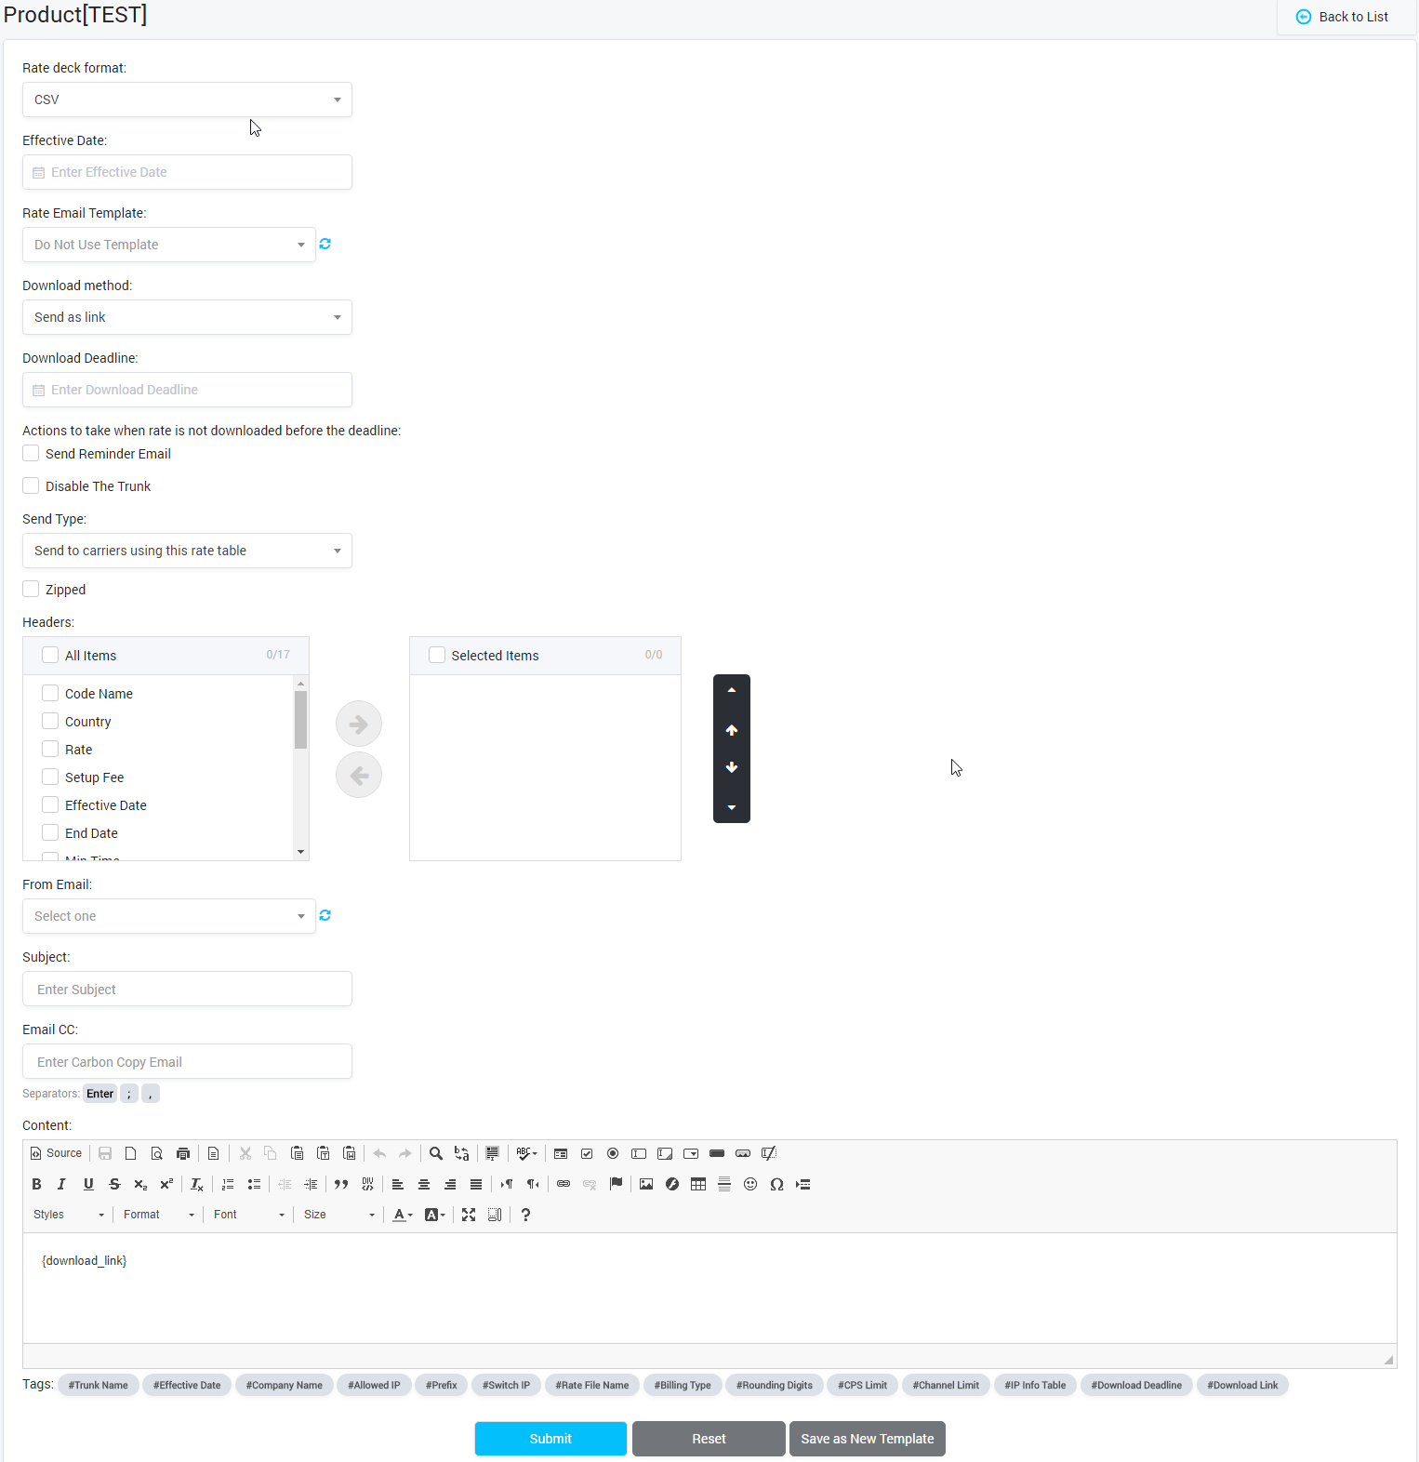Insert an image into email content

(x=646, y=1184)
